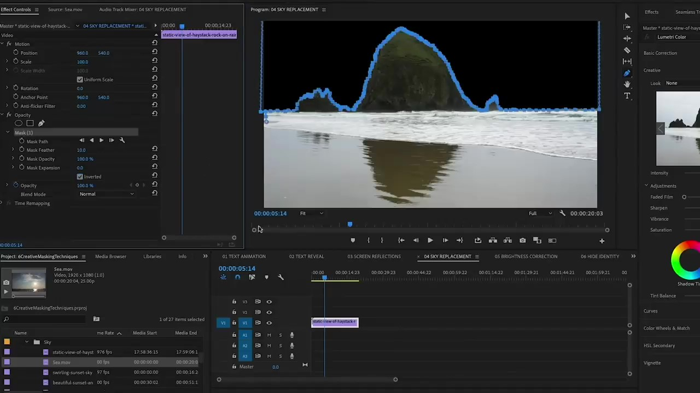Open the Fit zoom level dropdown
Image resolution: width=700 pixels, height=393 pixels.
[311, 213]
